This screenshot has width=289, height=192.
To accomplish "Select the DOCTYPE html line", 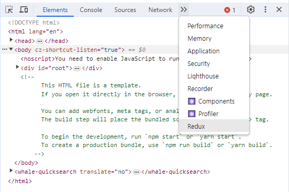I will click(x=34, y=22).
